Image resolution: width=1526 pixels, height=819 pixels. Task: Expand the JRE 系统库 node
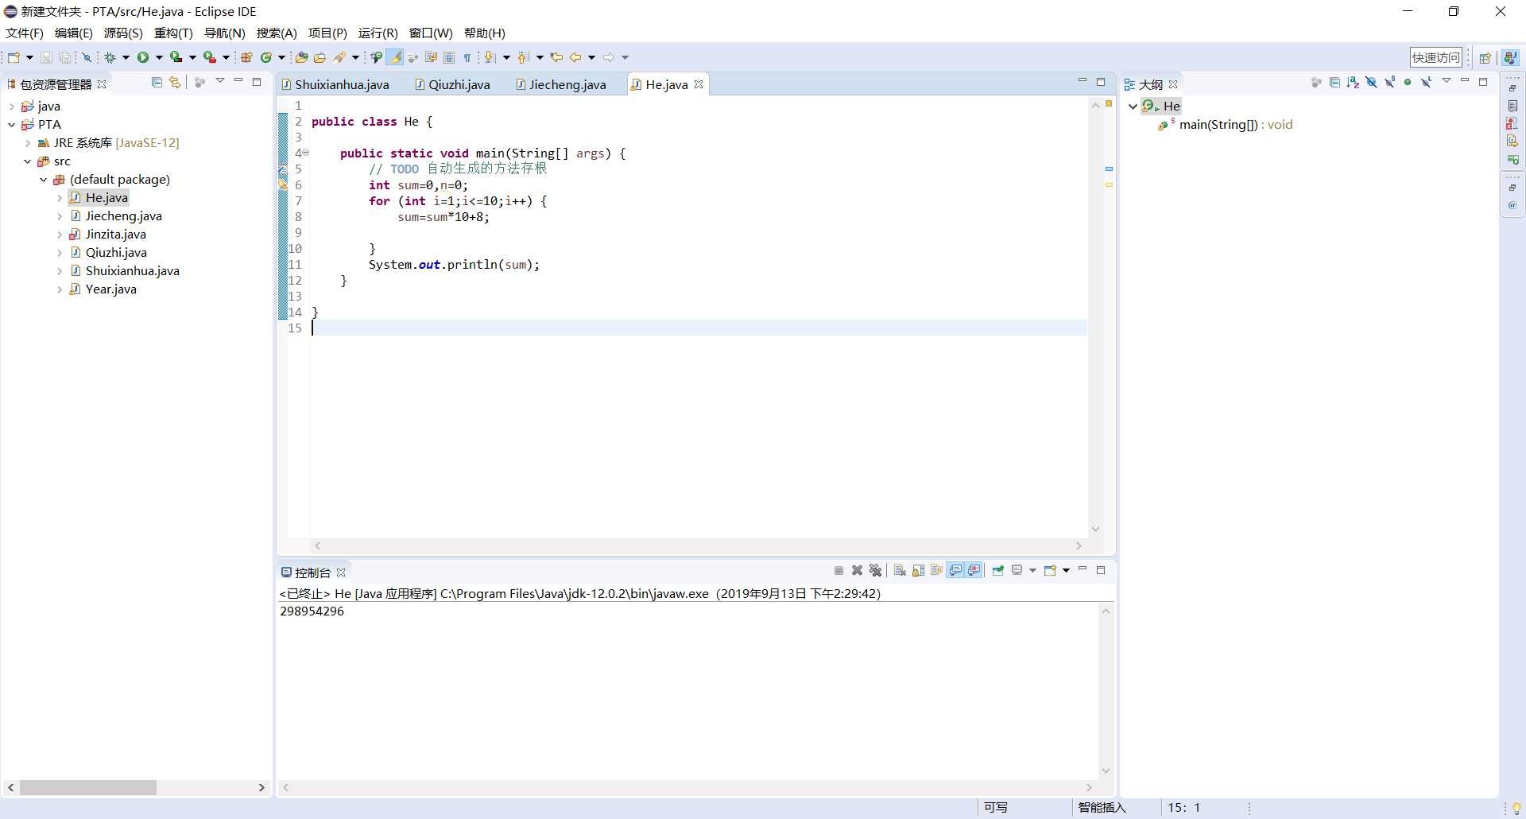[x=28, y=143]
